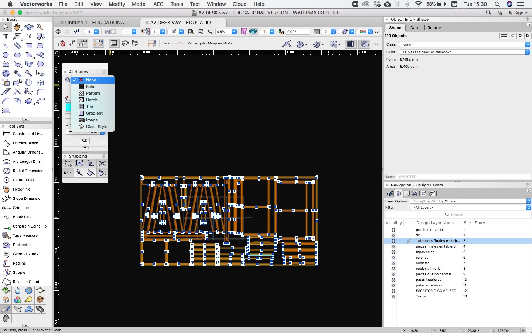Choose the Circle tool
532x333 pixels.
6,55
